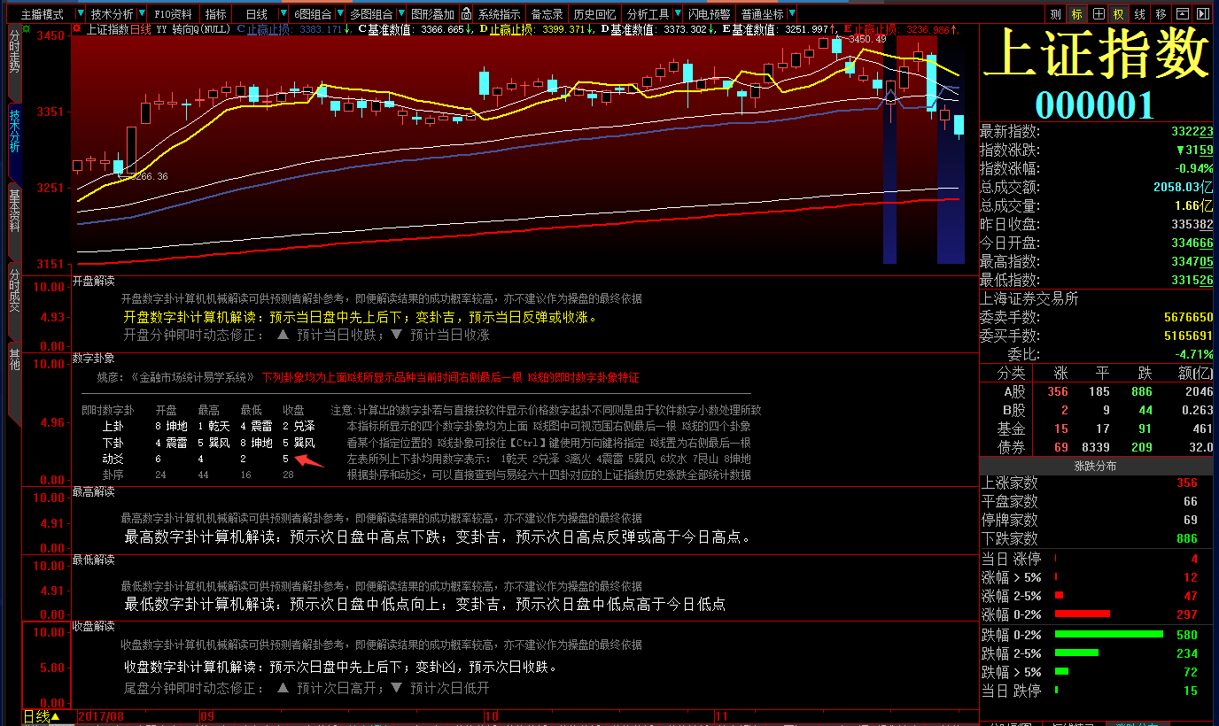Image resolution: width=1219 pixels, height=726 pixels.
Task: Expand the 主播模式 dropdown arrow
Action: [81, 14]
